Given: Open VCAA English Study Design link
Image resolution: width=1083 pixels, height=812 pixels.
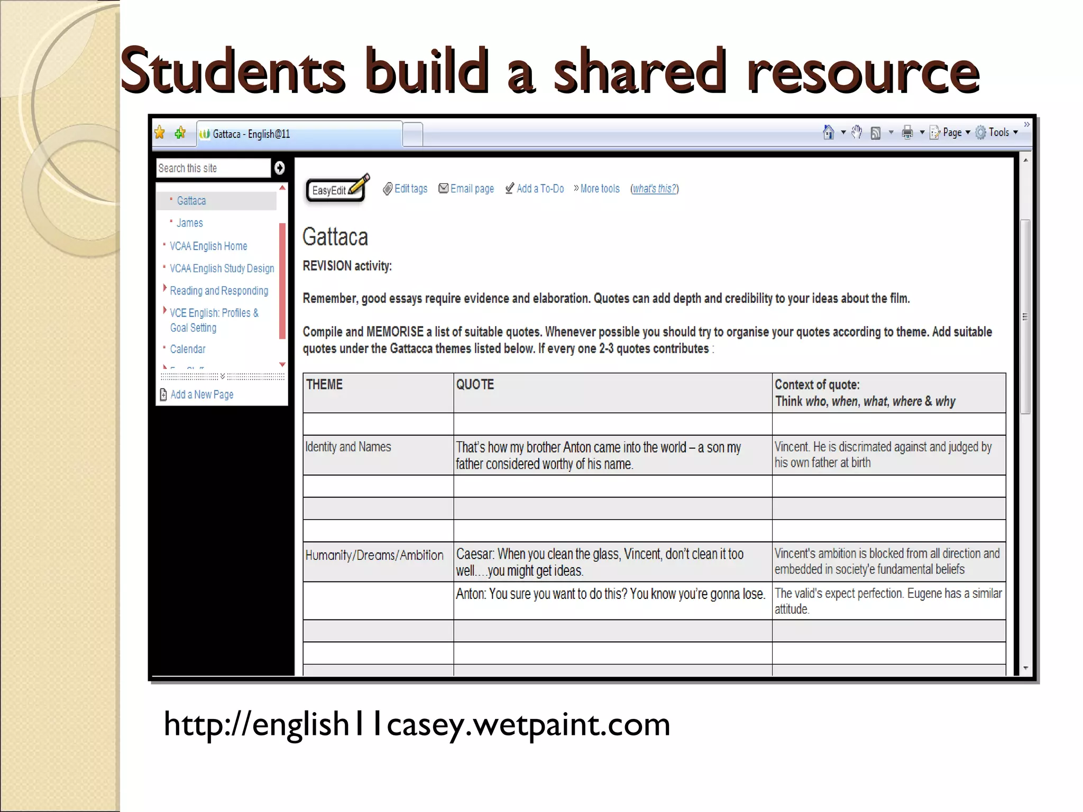Looking at the screenshot, I should 222,269.
